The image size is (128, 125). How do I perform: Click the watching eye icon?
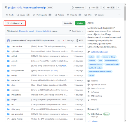click(88, 96)
